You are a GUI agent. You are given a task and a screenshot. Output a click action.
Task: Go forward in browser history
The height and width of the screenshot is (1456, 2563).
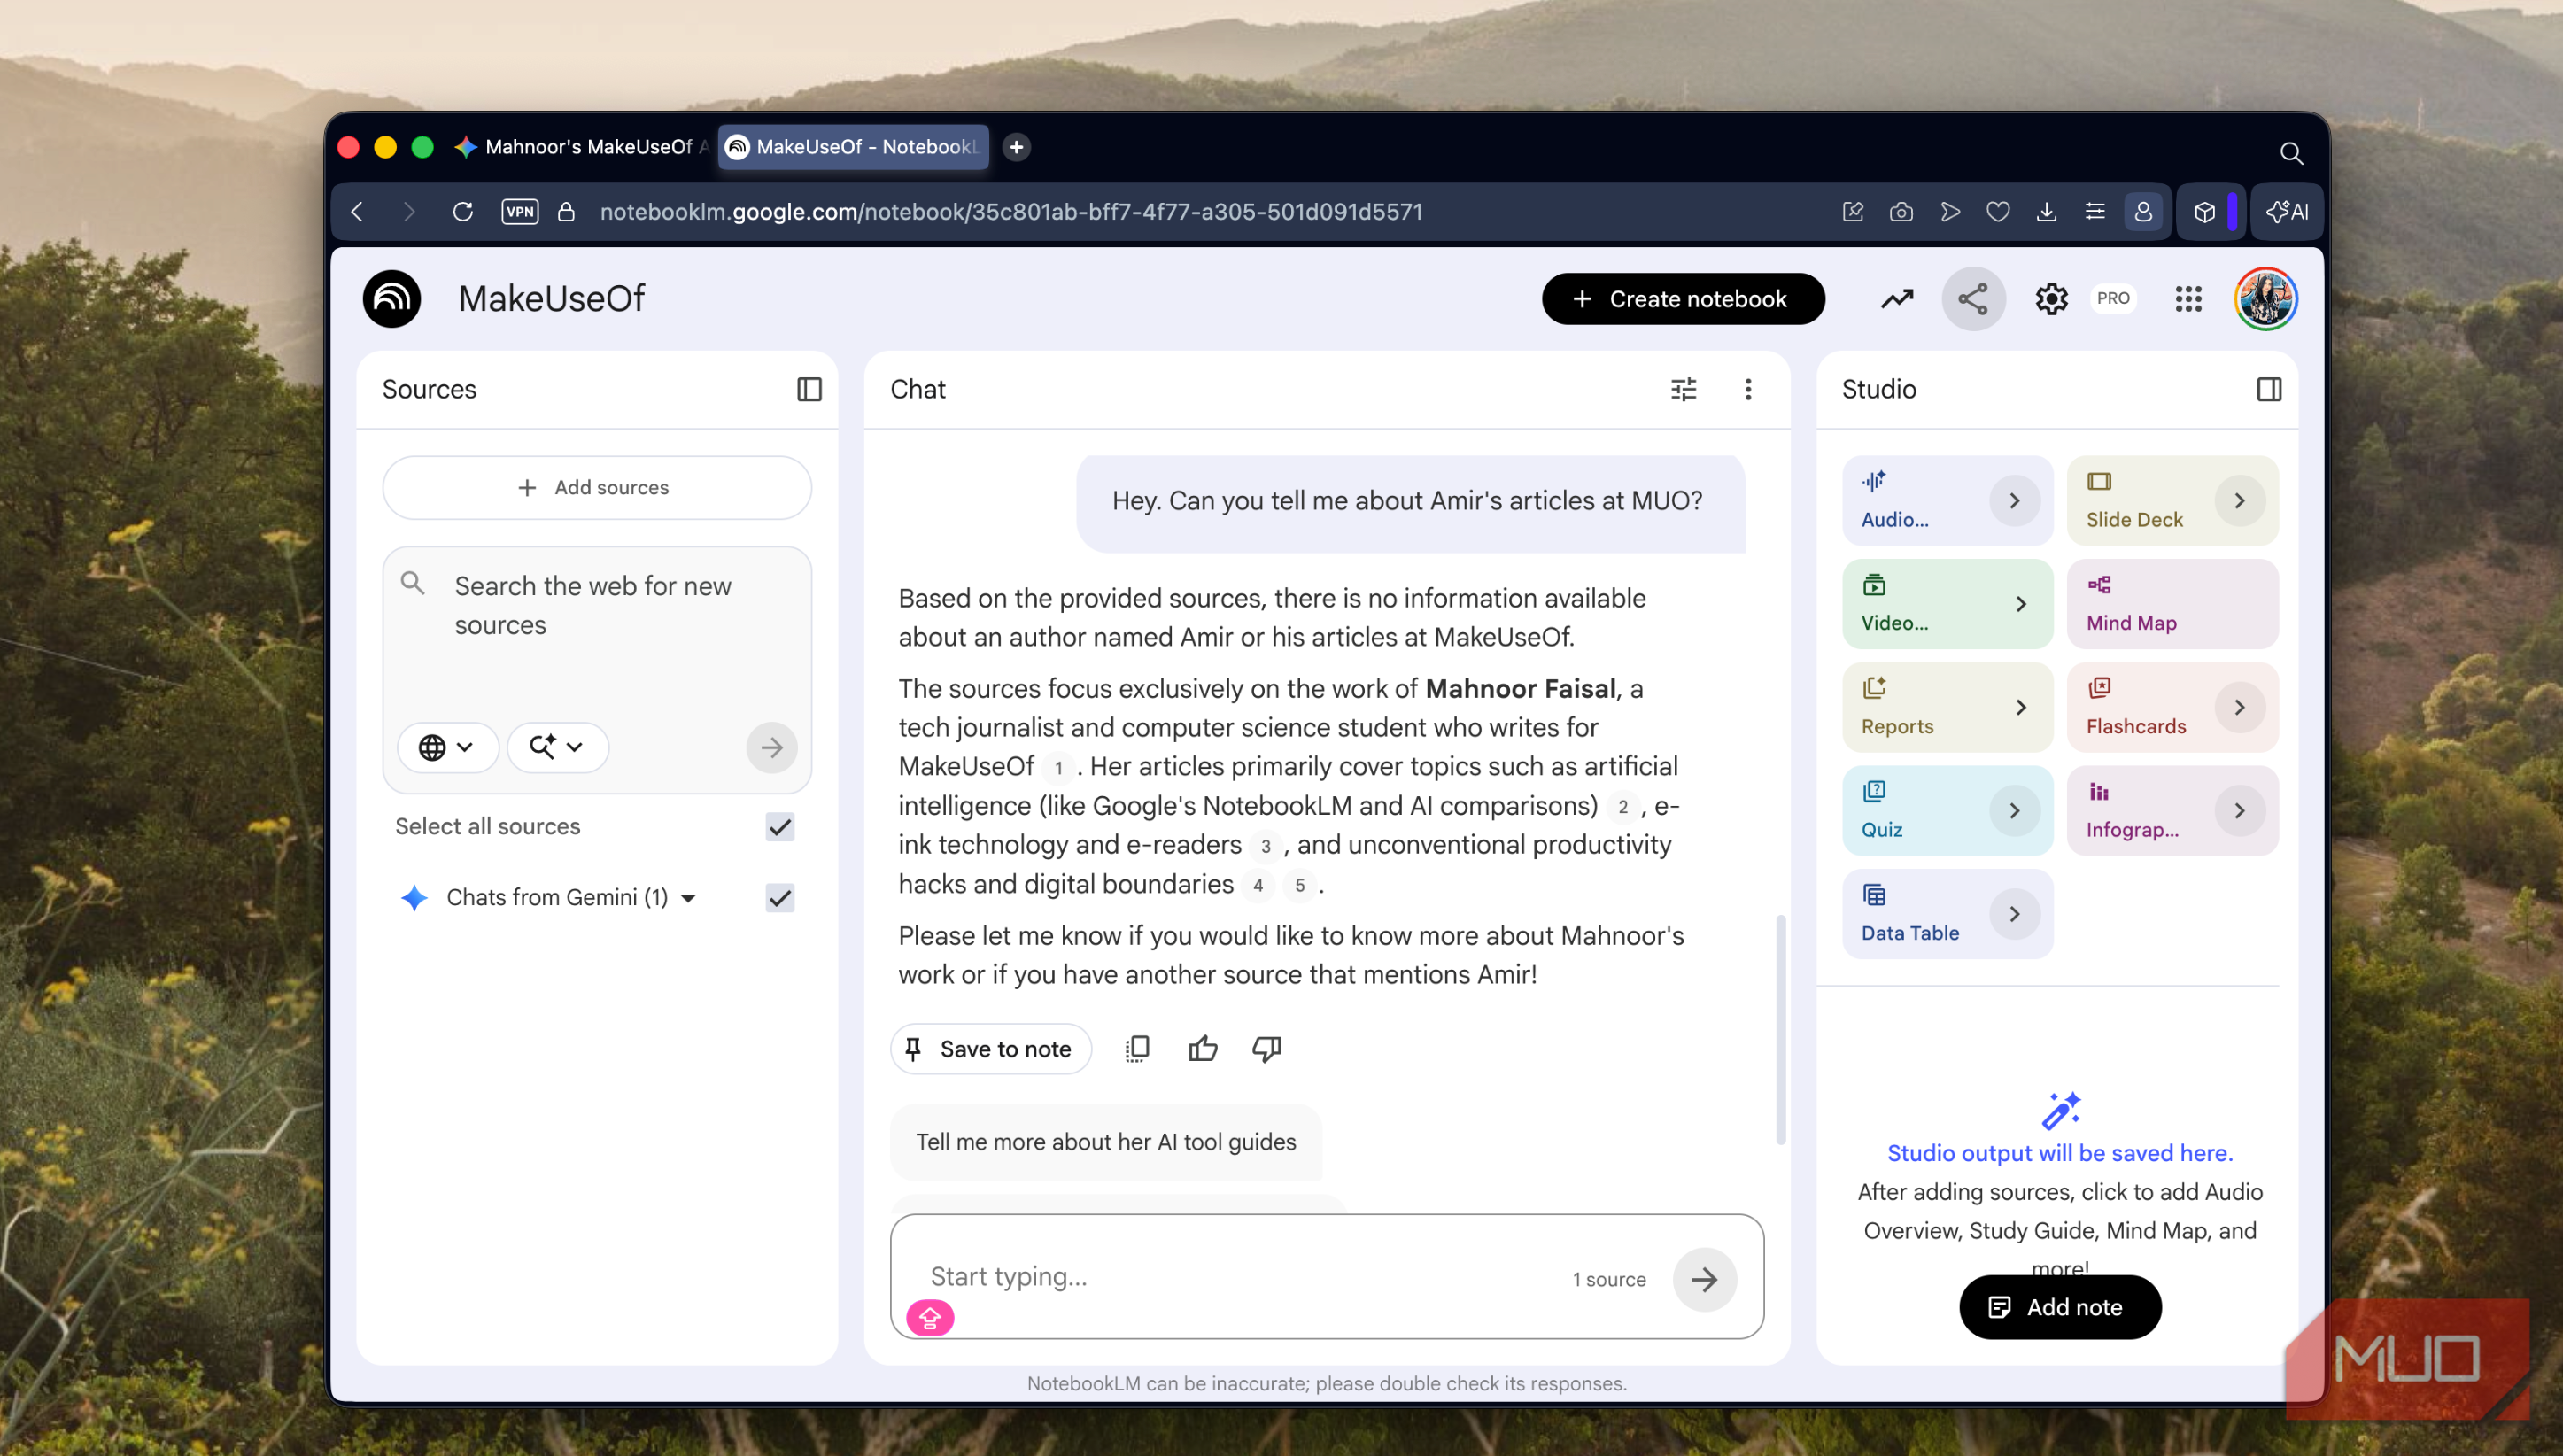[x=408, y=211]
